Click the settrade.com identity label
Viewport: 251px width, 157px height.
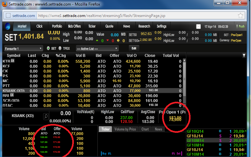coord(24,16)
